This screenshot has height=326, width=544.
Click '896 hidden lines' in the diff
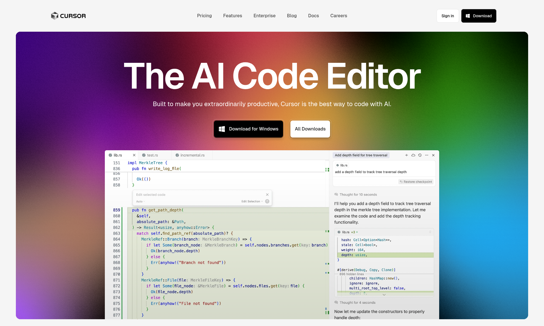click(x=352, y=274)
